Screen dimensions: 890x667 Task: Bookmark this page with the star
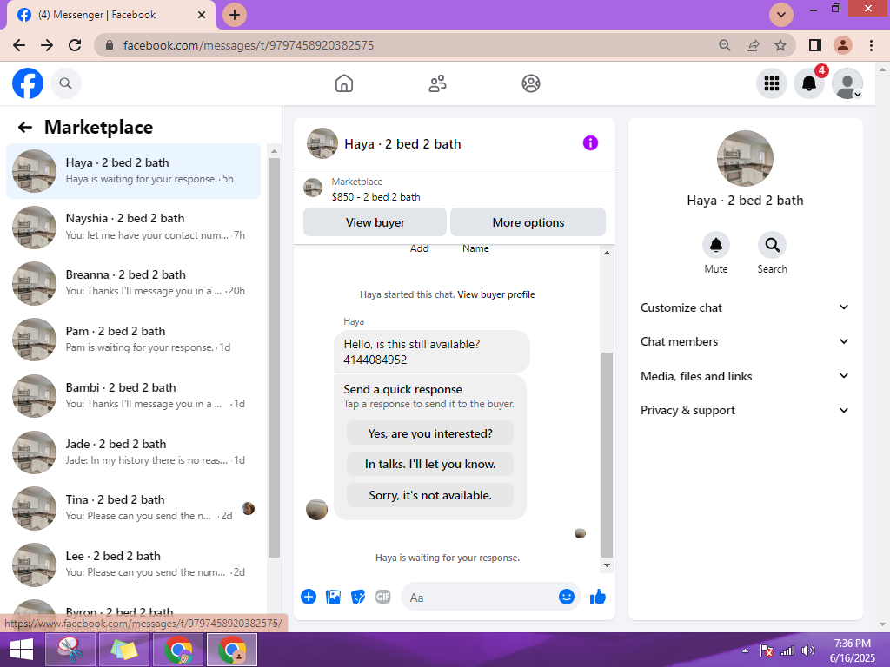tap(780, 45)
